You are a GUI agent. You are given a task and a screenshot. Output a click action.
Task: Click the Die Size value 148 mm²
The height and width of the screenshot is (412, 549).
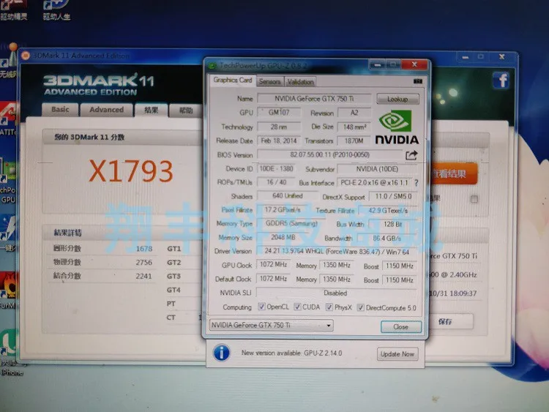coord(354,127)
